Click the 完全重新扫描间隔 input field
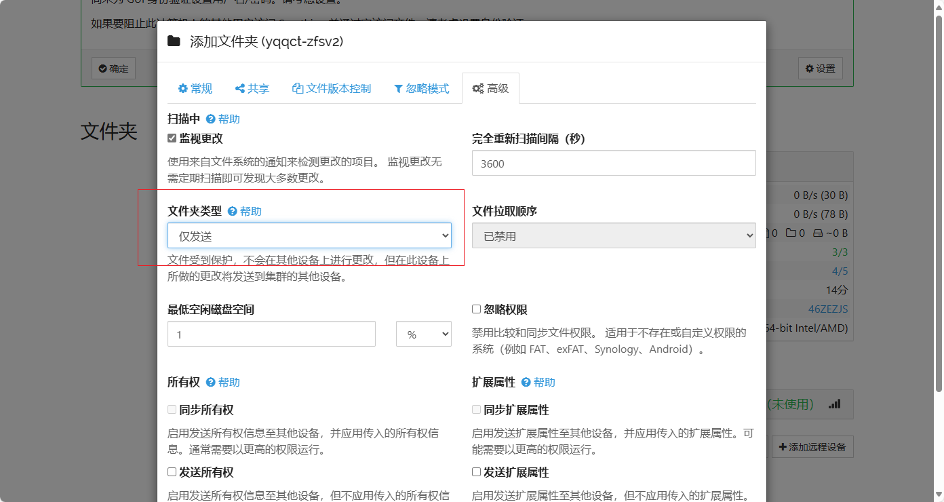Image resolution: width=944 pixels, height=502 pixels. point(613,163)
